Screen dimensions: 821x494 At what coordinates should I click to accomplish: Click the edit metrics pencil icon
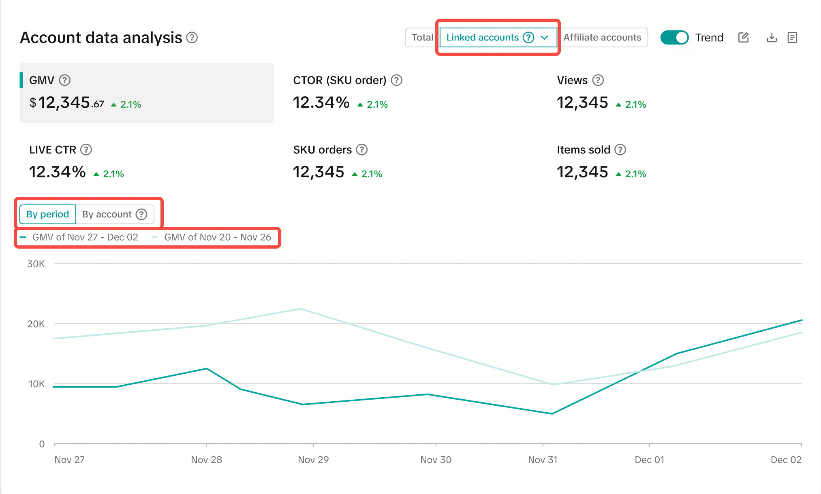tap(743, 38)
